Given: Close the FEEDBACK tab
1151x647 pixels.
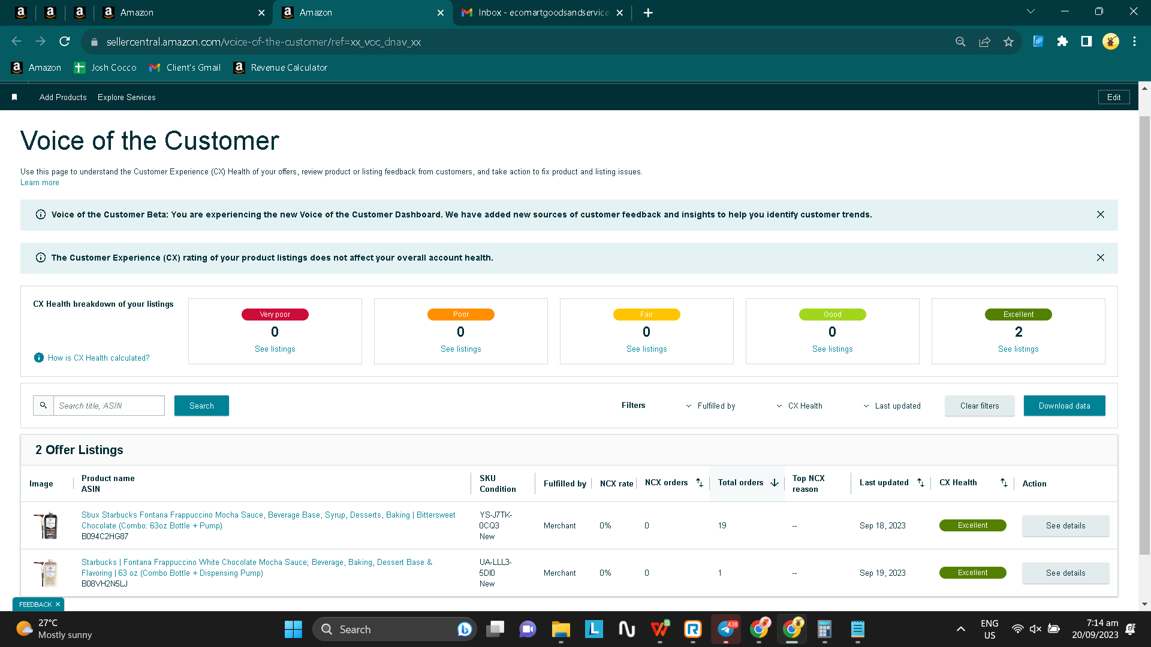Looking at the screenshot, I should point(58,604).
